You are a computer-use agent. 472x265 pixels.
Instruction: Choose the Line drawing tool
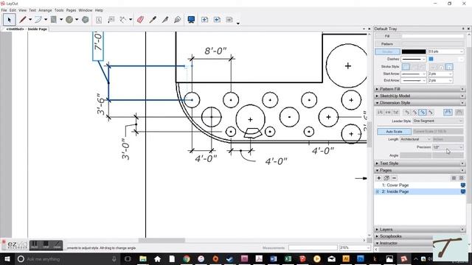pos(23,20)
